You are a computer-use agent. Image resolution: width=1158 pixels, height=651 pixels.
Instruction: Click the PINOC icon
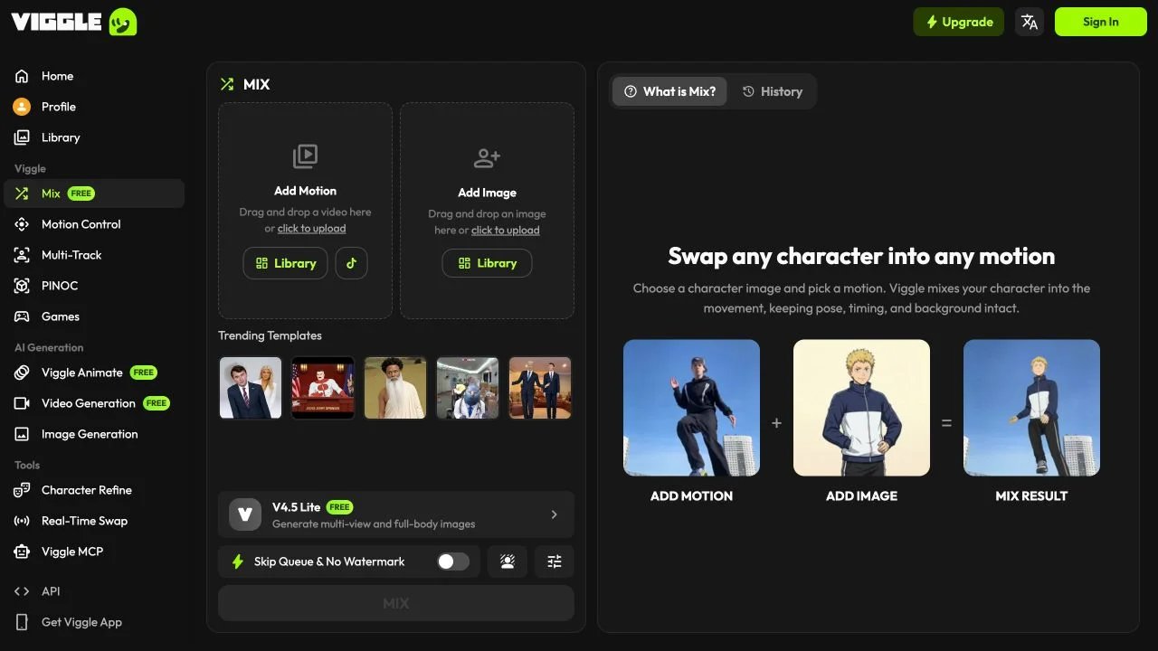tap(22, 286)
